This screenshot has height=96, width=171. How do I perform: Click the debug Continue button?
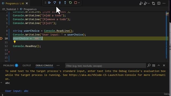coord(49,3)
